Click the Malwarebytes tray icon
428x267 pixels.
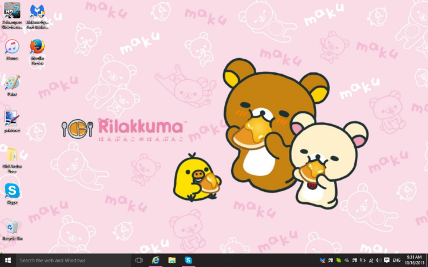tap(323, 260)
